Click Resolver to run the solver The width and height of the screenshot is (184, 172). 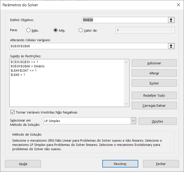pos(120,164)
